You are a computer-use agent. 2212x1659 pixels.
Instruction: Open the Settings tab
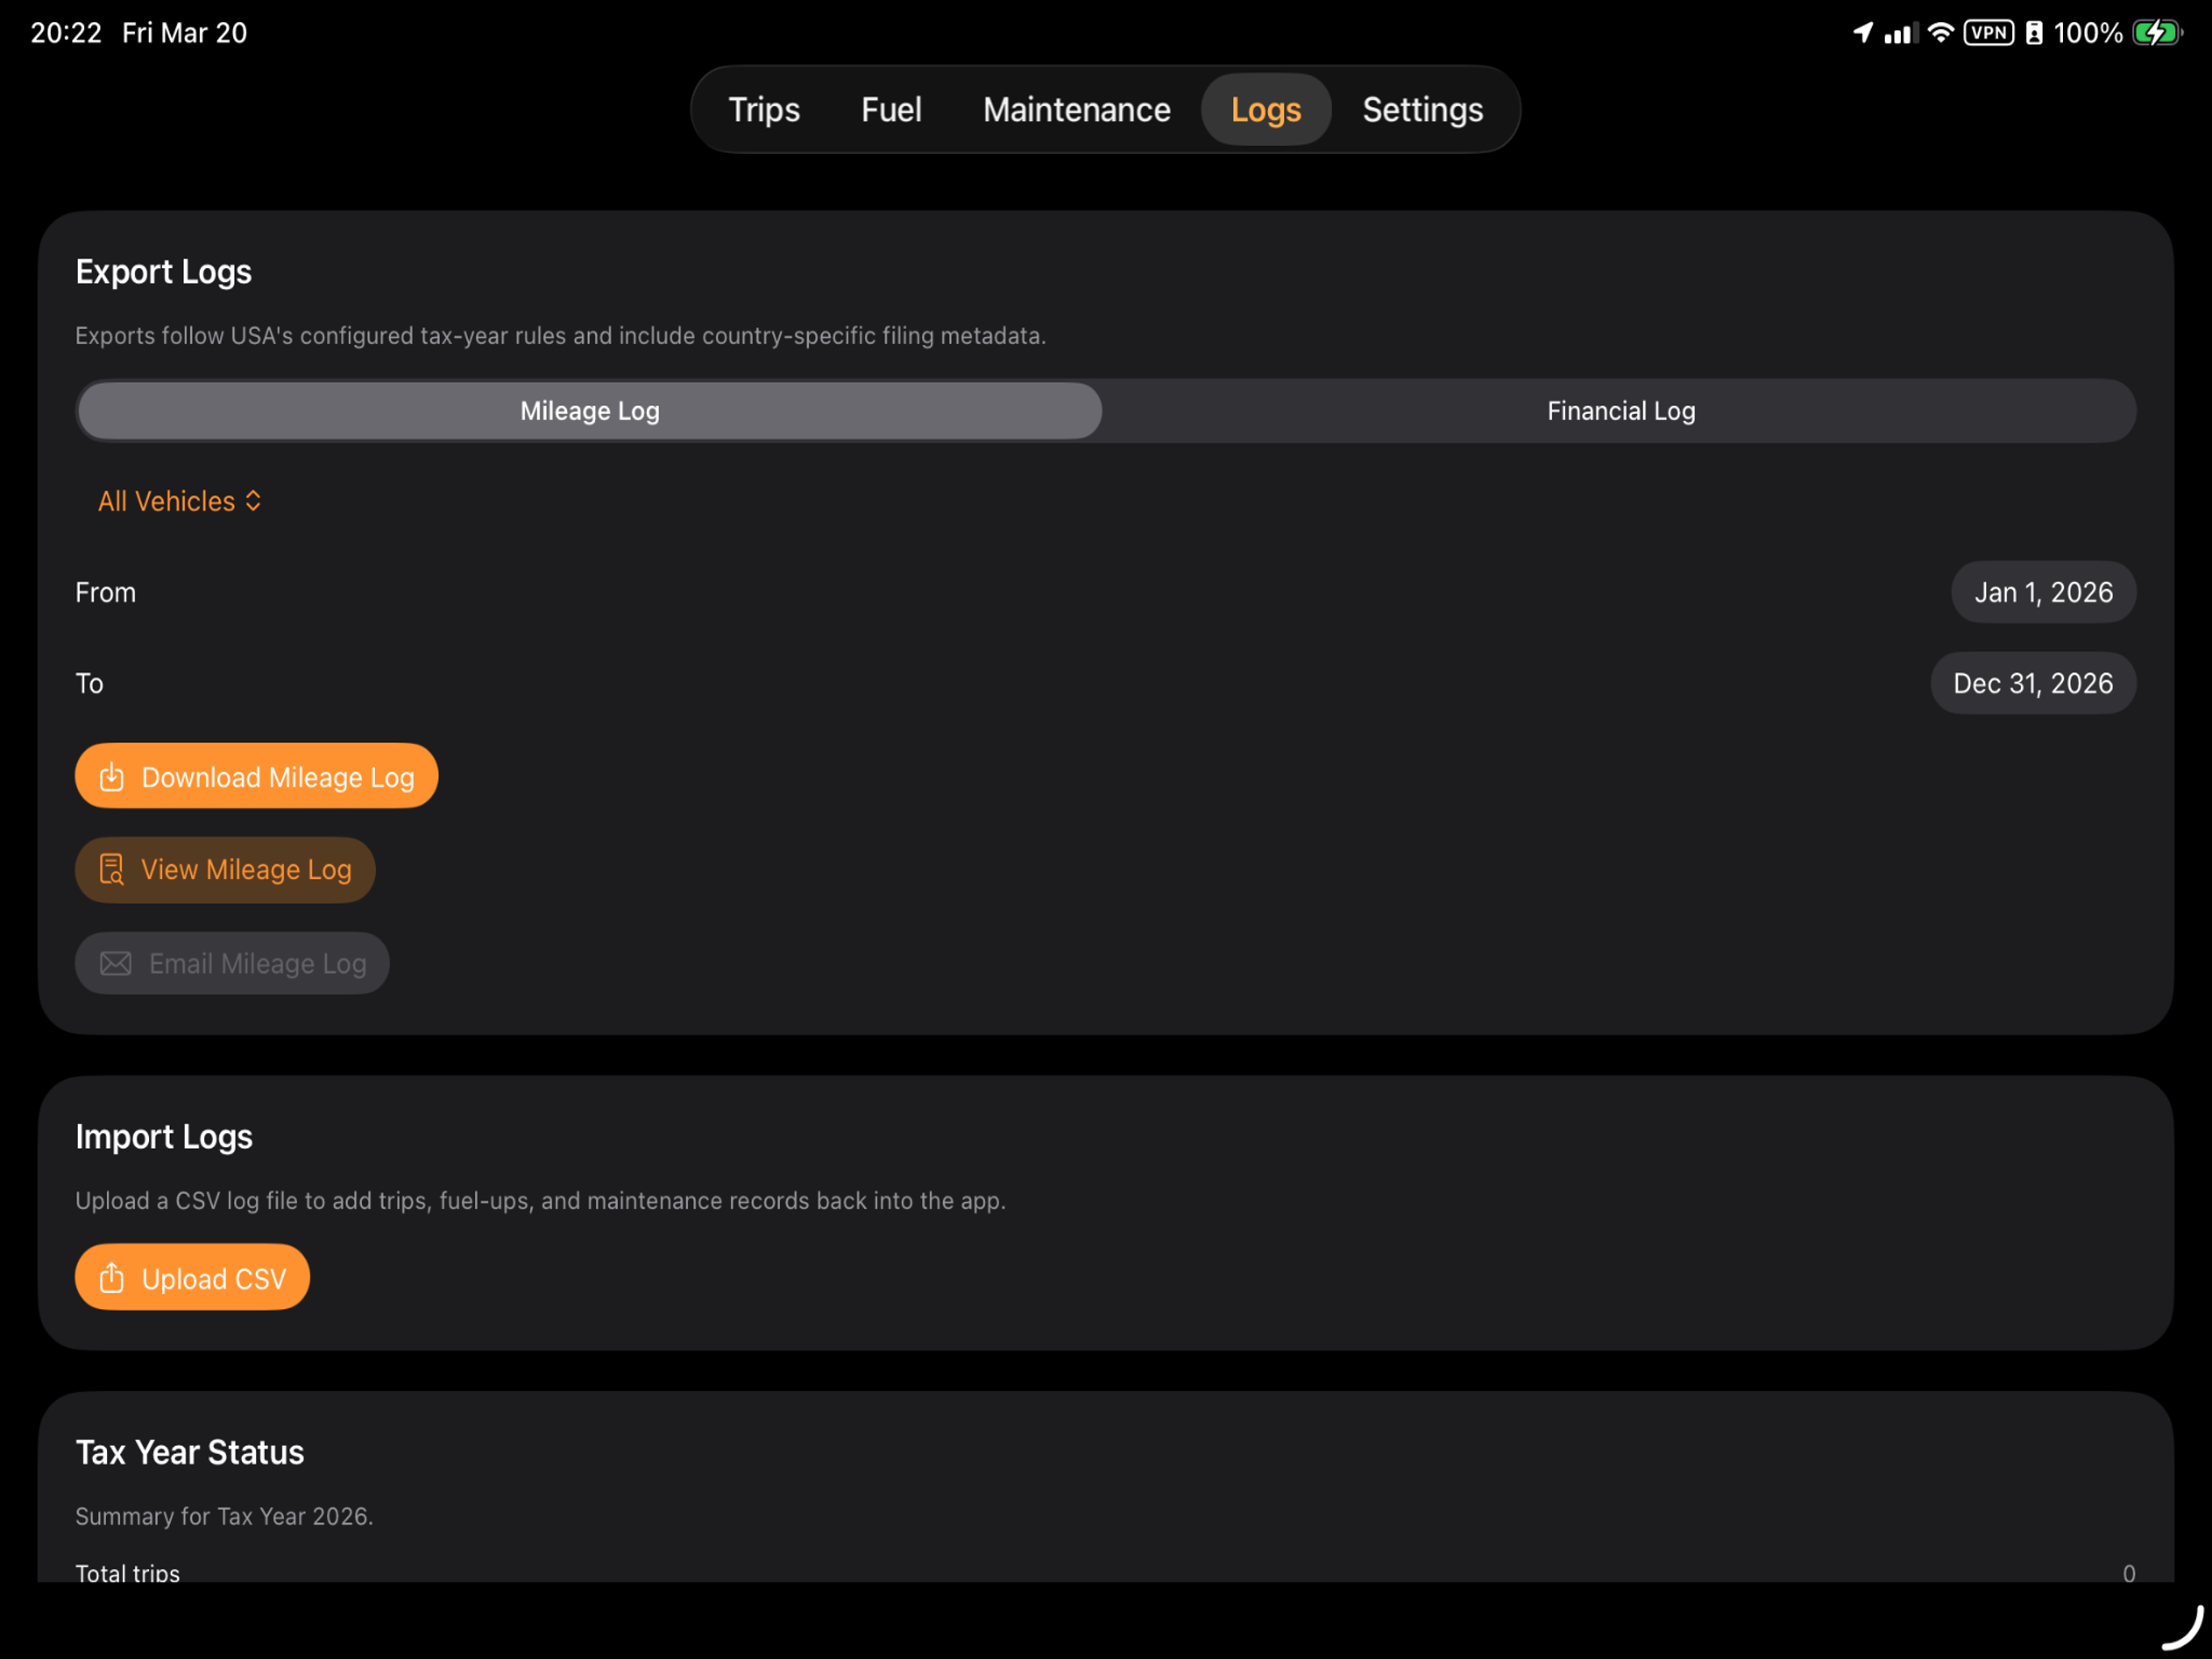(x=1422, y=109)
